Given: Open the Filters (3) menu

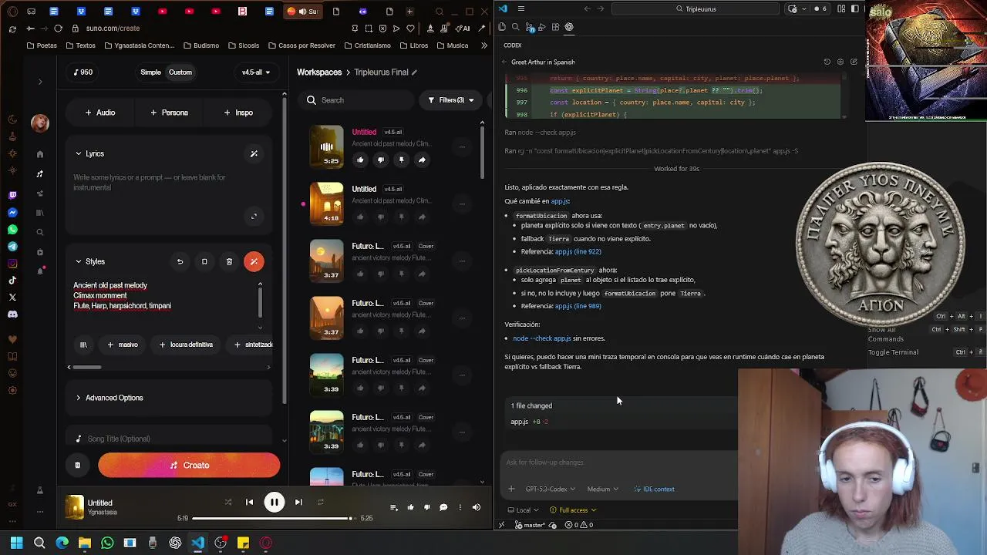Looking at the screenshot, I should point(451,100).
